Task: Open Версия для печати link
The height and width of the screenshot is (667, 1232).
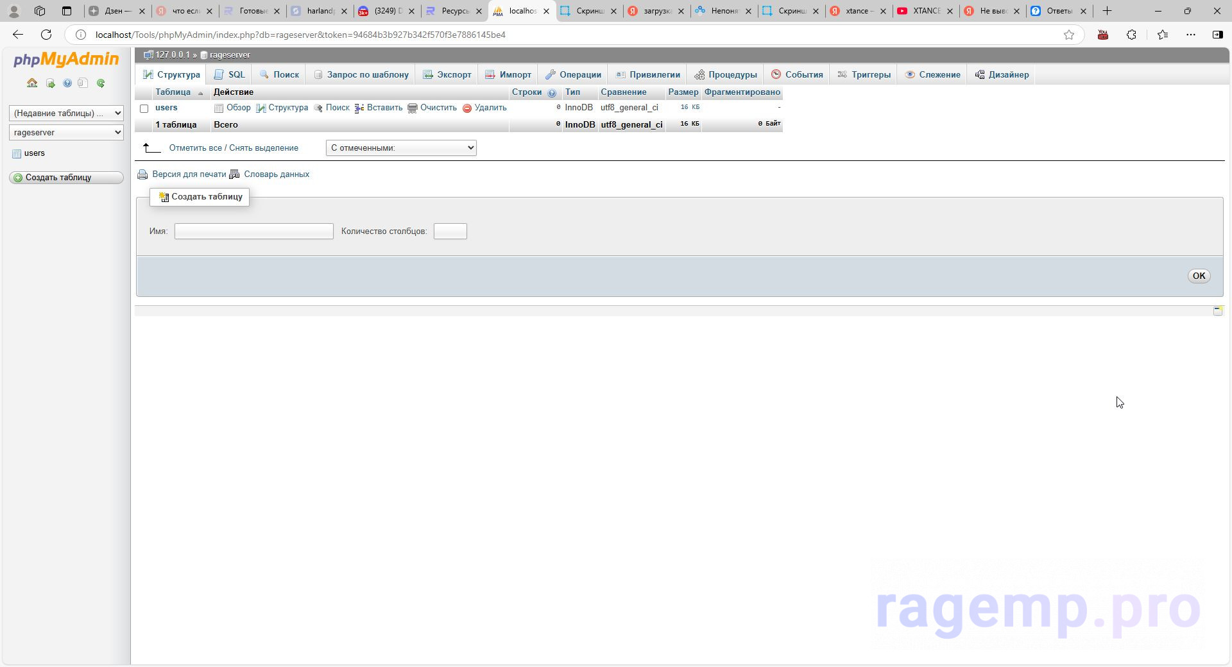Action: tap(189, 174)
